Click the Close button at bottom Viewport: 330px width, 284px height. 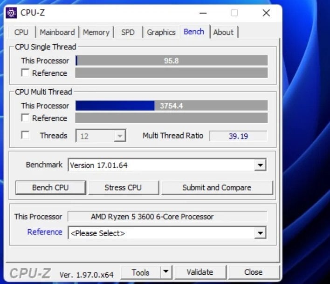(254, 272)
